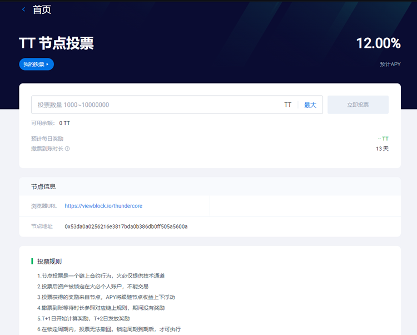
Task: Click the 可用余额 0 TT value
Action: pos(64,123)
